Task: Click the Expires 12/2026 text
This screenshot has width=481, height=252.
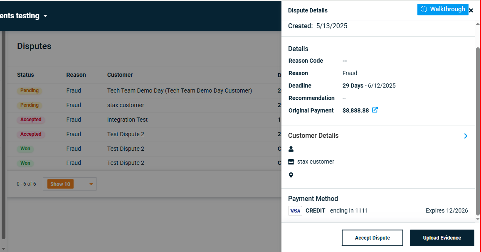Action: pos(446,210)
